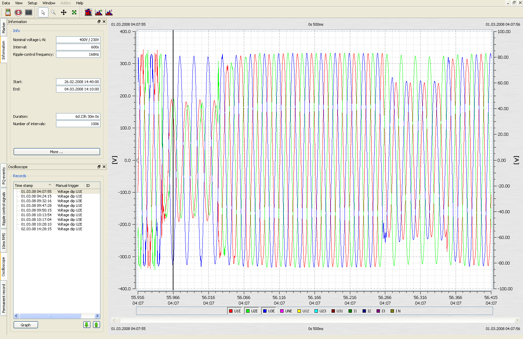Open the voltage harmonics bar chart icon (U)

click(99, 13)
